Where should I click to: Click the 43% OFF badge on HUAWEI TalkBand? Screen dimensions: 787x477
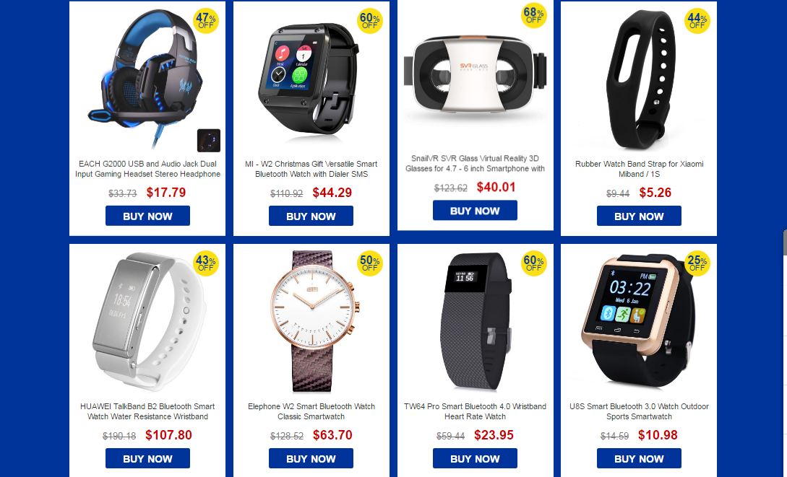[x=206, y=263]
